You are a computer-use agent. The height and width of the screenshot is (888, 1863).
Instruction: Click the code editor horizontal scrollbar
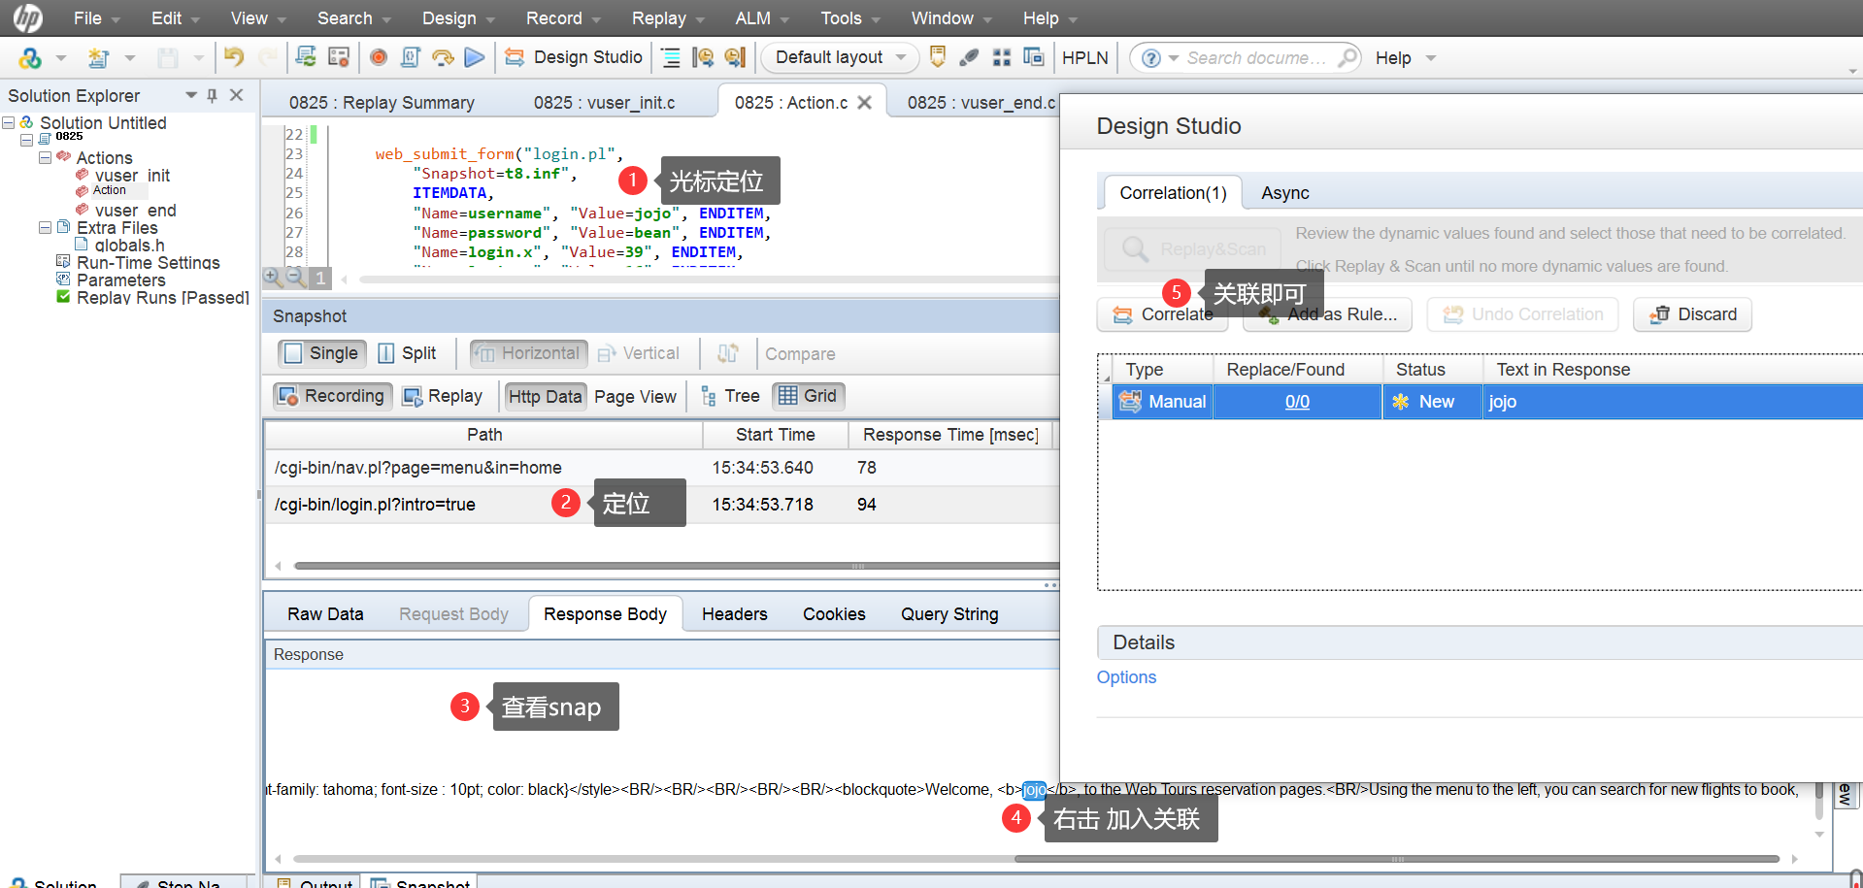[x=709, y=280]
